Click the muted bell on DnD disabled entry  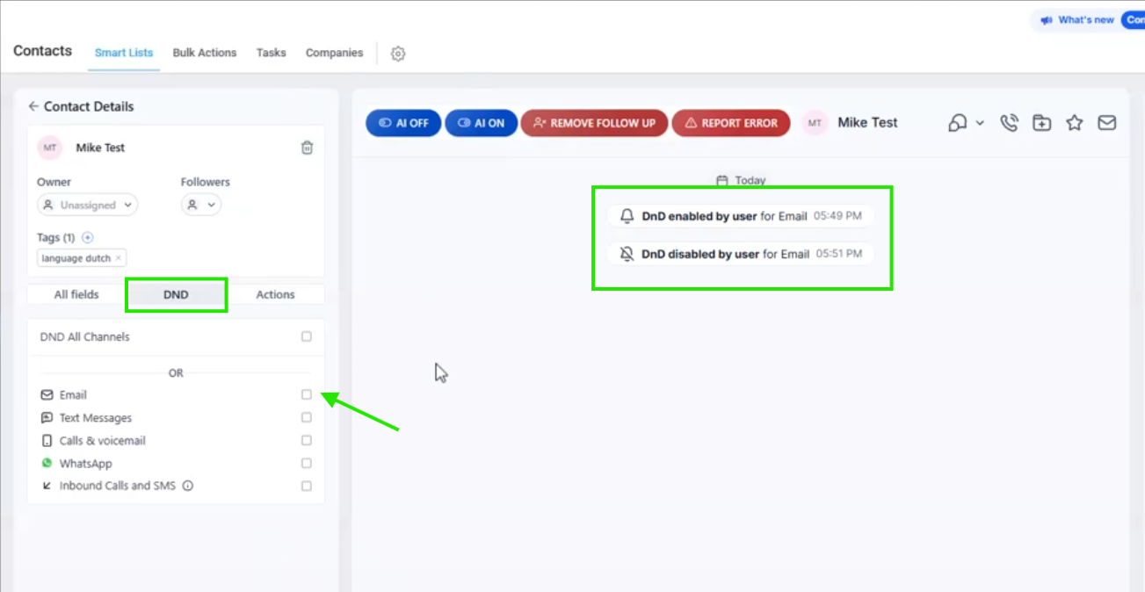pos(627,254)
